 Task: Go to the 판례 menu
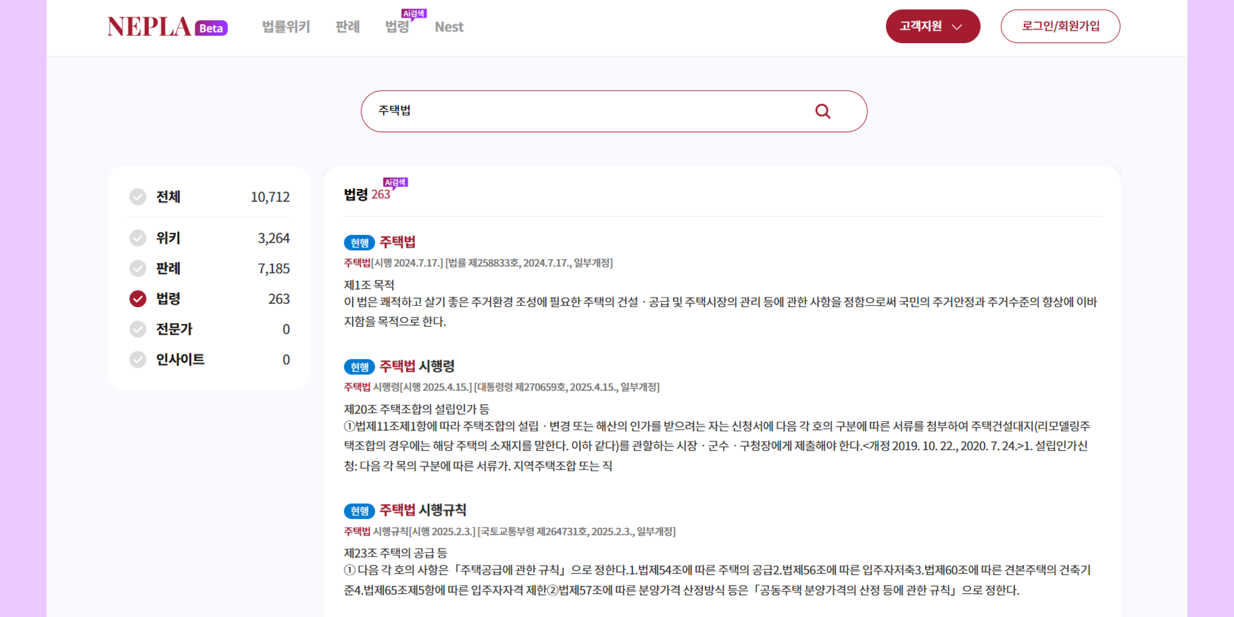point(347,27)
